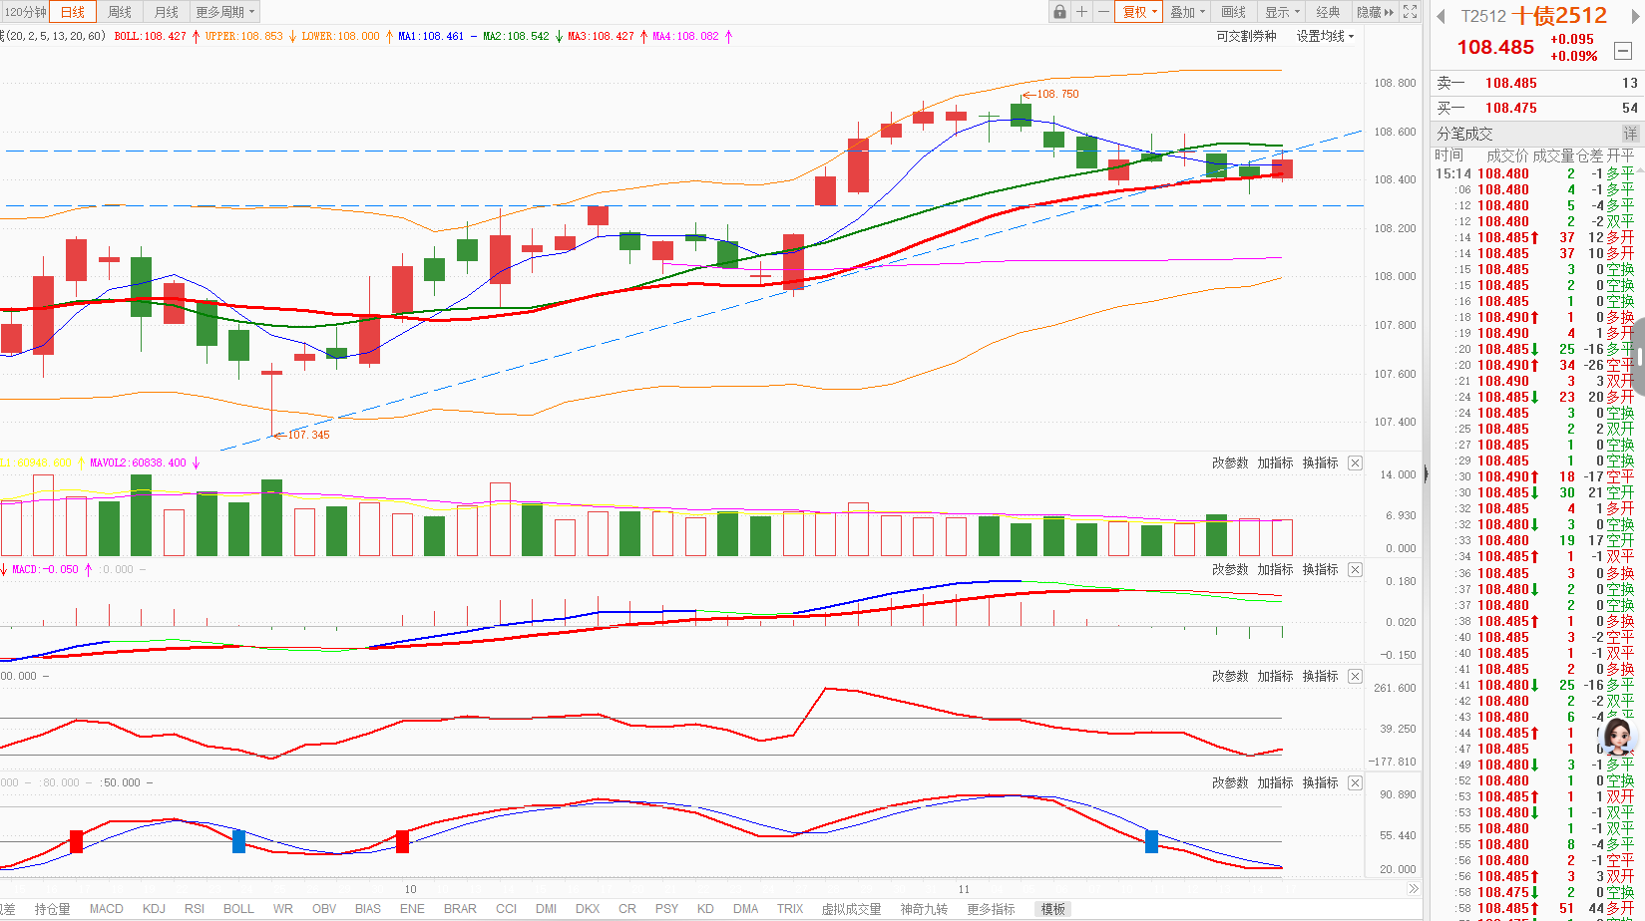This screenshot has width=1645, height=921.
Task: Click the assistant avatar icon
Action: tap(1618, 736)
